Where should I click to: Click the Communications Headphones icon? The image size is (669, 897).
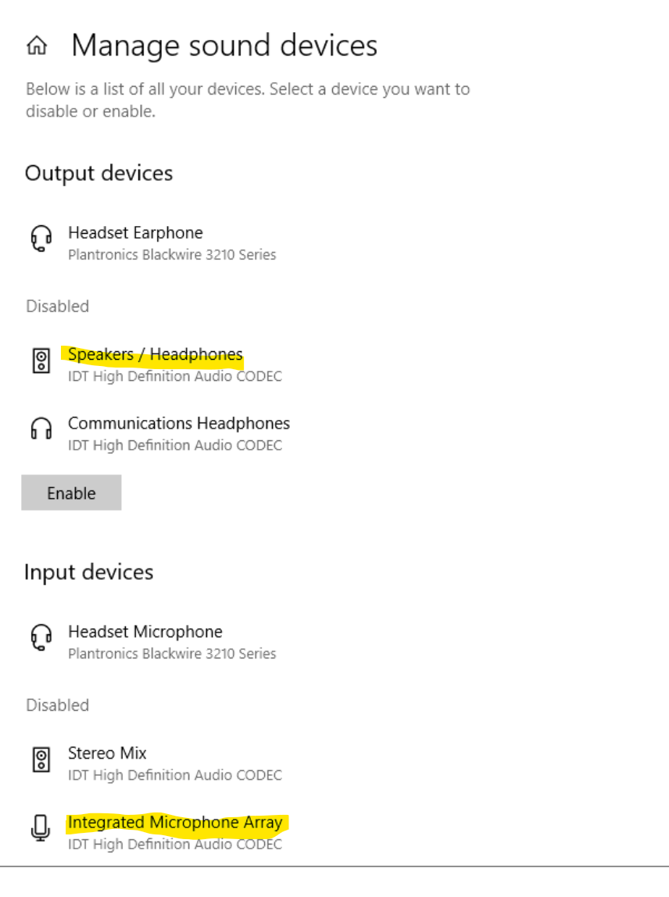pos(41,428)
